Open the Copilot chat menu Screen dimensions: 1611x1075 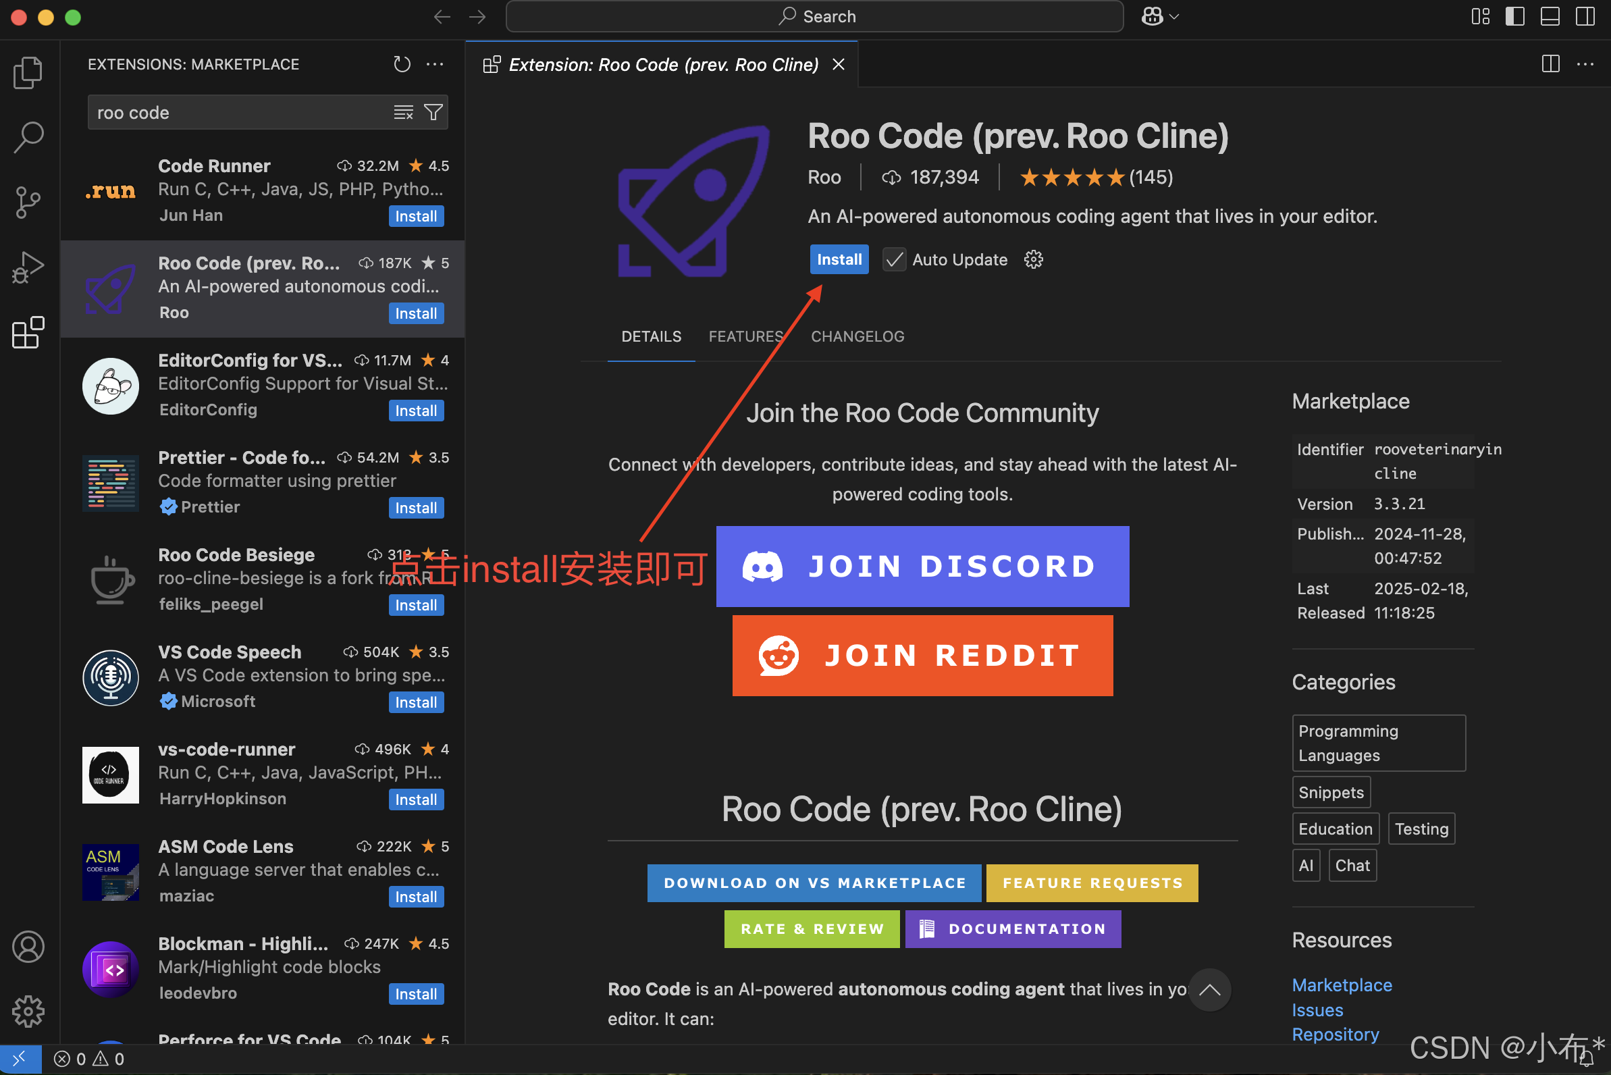pyautogui.click(x=1160, y=16)
